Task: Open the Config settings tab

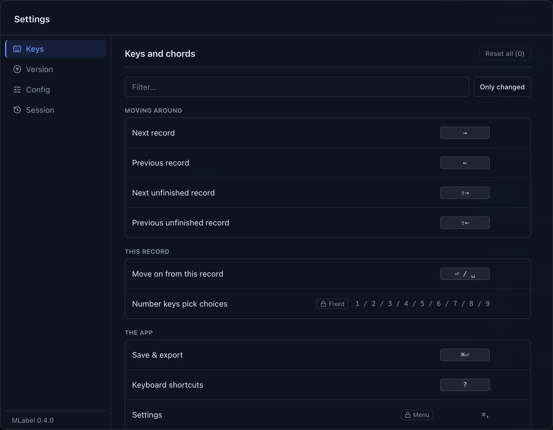Action: (x=56, y=90)
